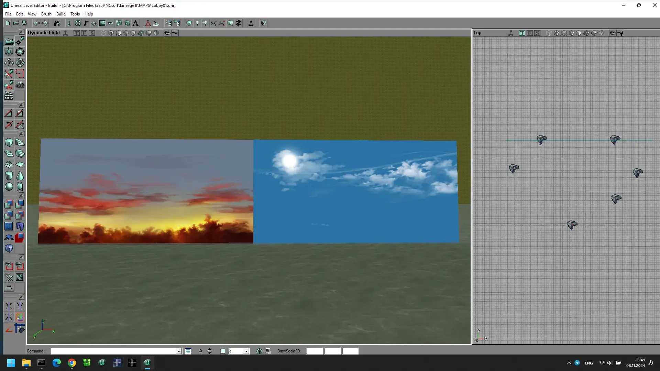This screenshot has height=371, width=660.
Task: Click the Add Volume icon
Action: click(9, 248)
